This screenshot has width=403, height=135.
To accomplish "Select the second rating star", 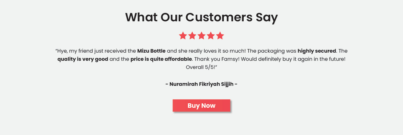I will coord(192,36).
